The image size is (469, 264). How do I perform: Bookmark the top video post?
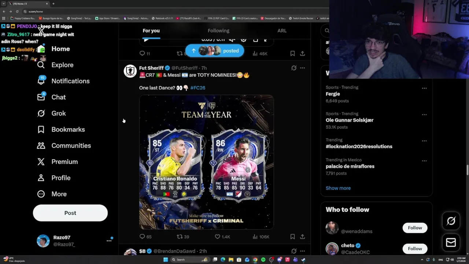click(292, 54)
